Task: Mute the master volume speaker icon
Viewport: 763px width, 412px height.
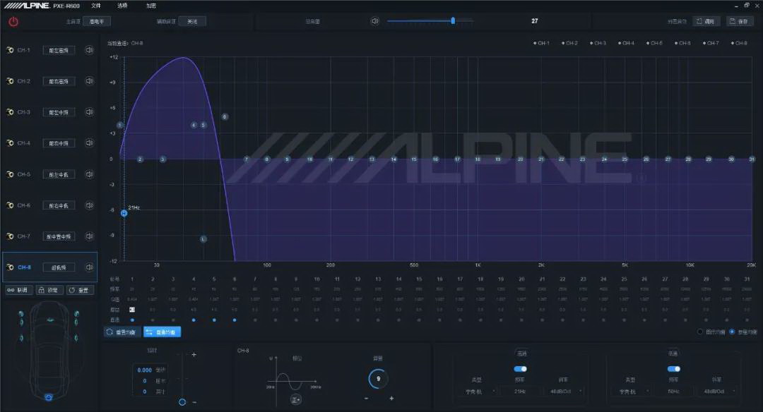Action: click(374, 21)
